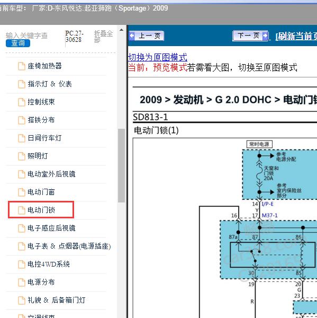Click the 电子表 & 点烟器 document icon

tap(22, 246)
